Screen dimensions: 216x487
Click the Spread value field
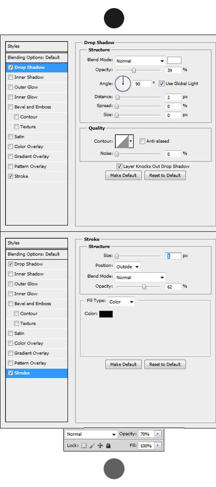173,106
